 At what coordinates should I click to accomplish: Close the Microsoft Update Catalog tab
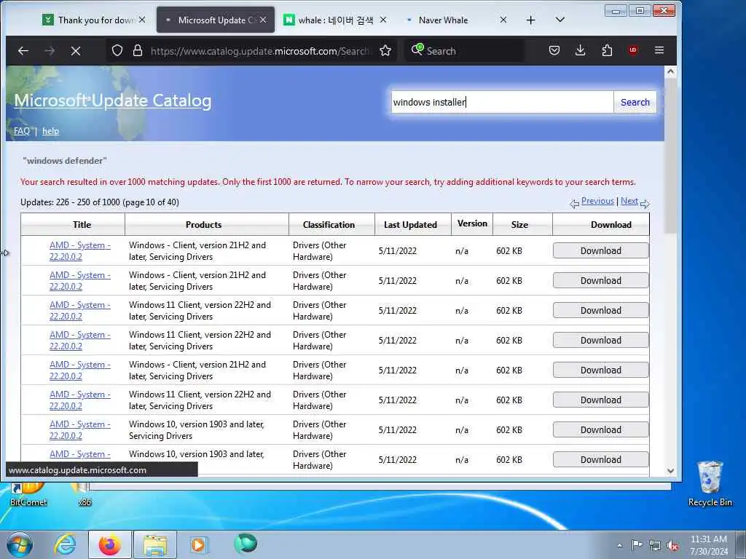tap(262, 20)
